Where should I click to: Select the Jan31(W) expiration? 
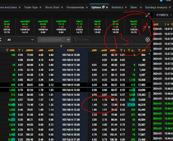(43, 27)
